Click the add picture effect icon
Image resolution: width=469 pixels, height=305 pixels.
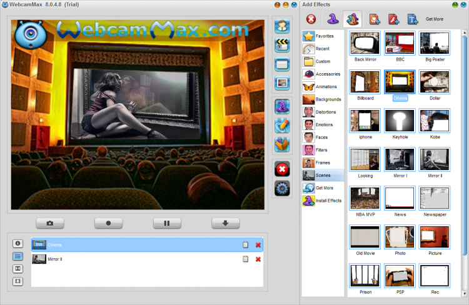coord(375,19)
